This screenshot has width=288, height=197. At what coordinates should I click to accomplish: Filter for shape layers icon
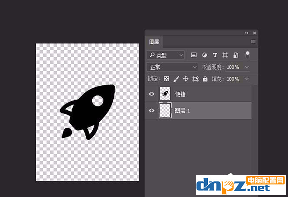pos(225,55)
